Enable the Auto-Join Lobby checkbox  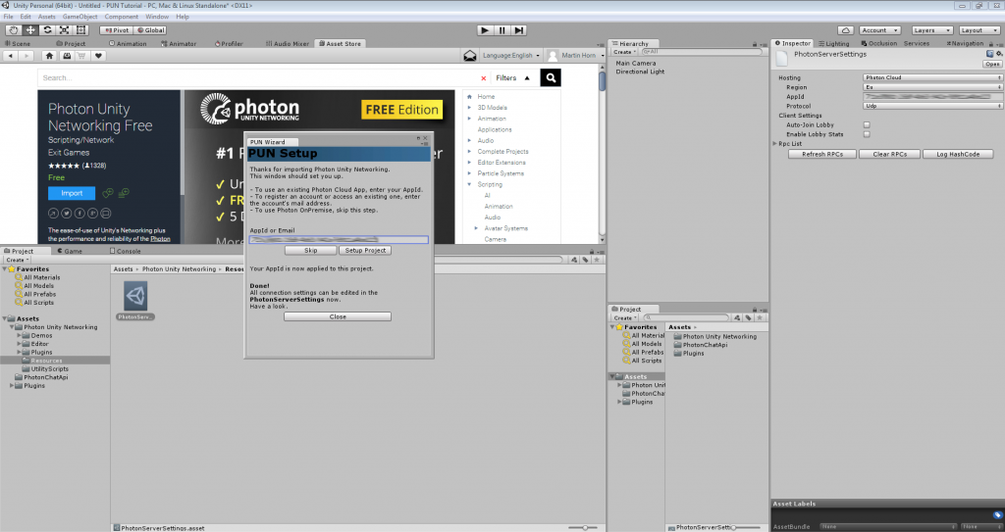867,124
